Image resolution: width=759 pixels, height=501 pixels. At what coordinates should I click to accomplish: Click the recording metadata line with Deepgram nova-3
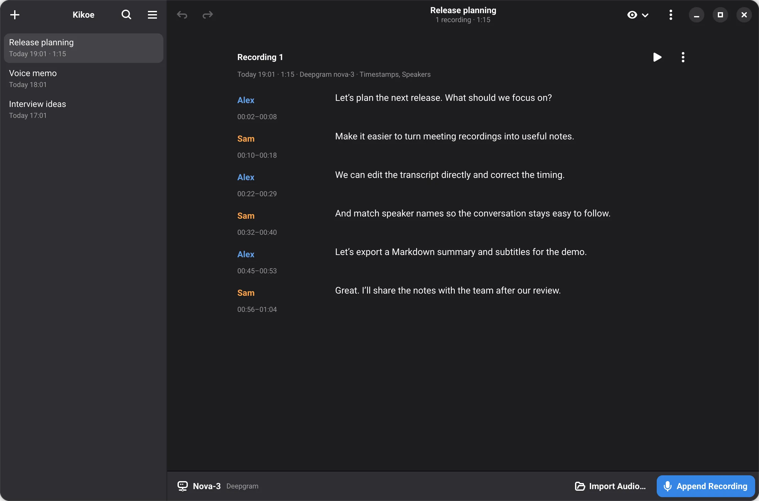click(x=334, y=74)
